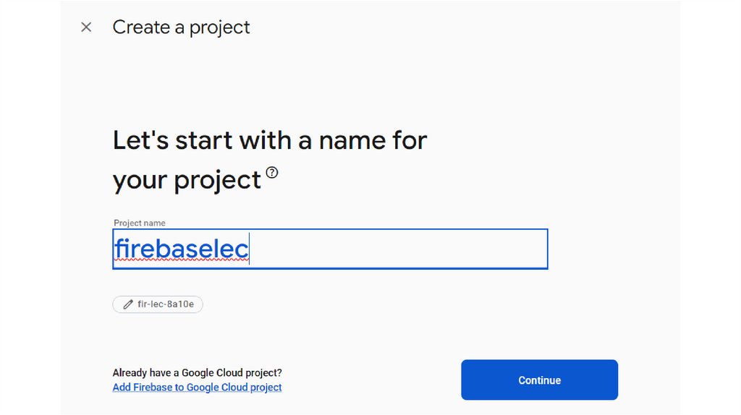Close the Create a project dialog
Viewport: 741px width, 415px height.
86,27
